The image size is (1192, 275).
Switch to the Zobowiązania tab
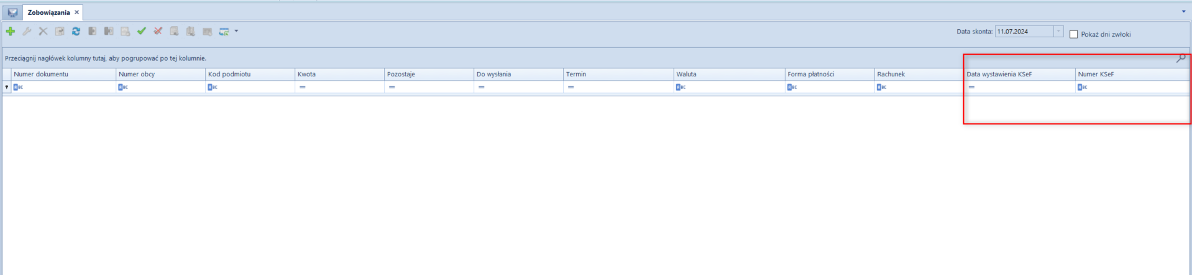pos(48,12)
